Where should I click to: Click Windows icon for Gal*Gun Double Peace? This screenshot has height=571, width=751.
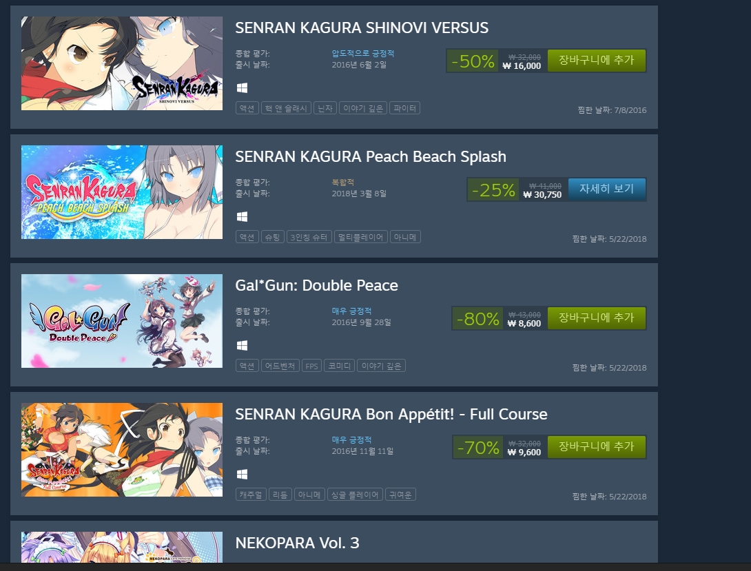pyautogui.click(x=242, y=346)
